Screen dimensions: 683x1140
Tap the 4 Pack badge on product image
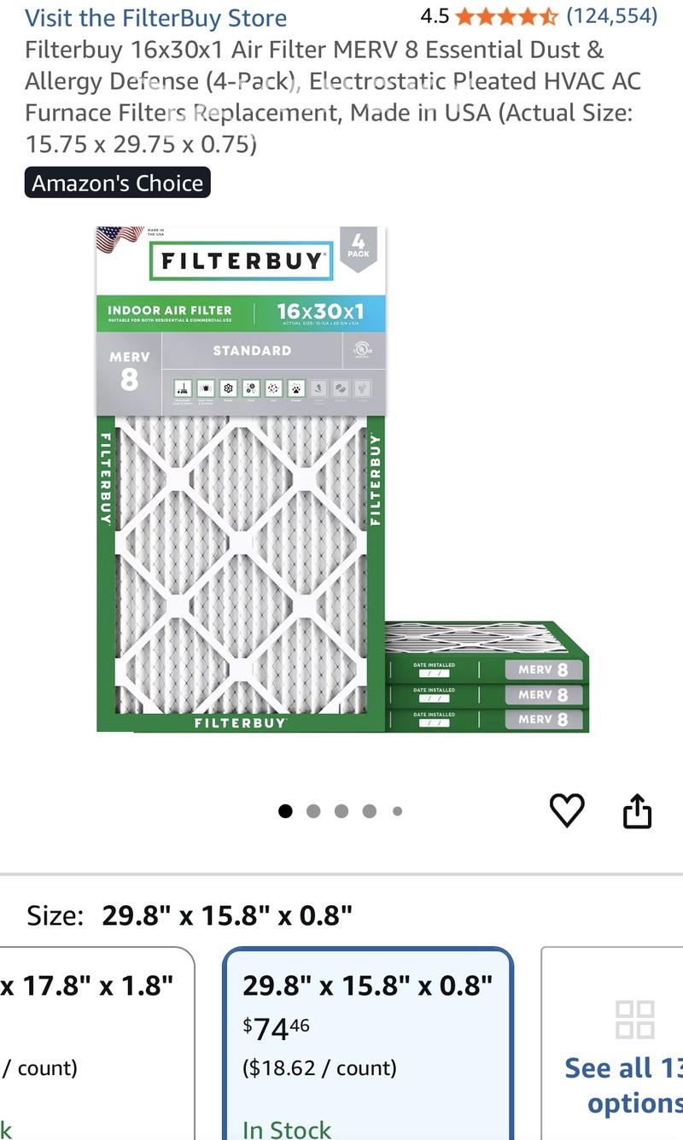(x=359, y=248)
